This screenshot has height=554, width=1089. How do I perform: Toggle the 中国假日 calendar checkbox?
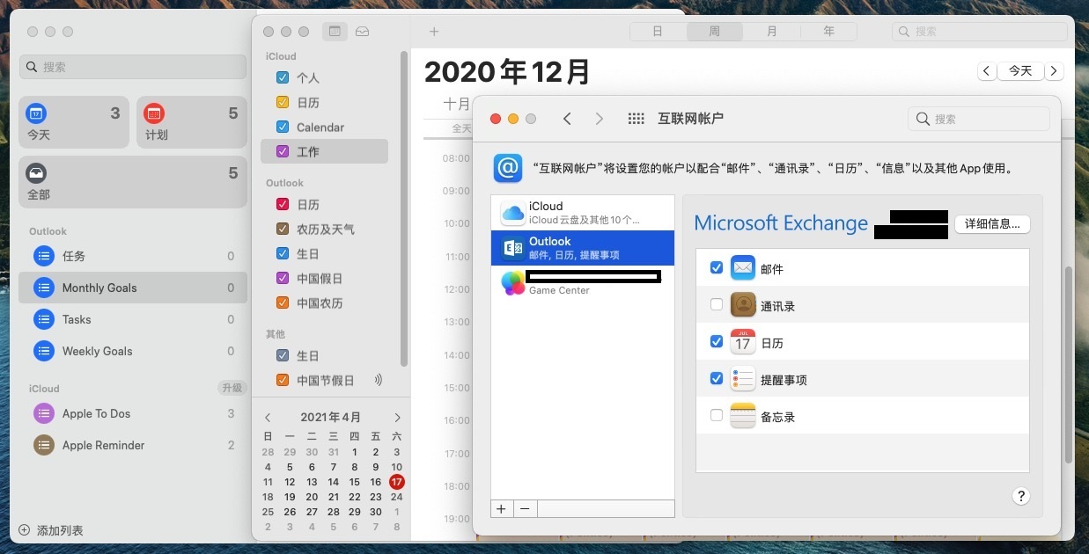pos(283,278)
